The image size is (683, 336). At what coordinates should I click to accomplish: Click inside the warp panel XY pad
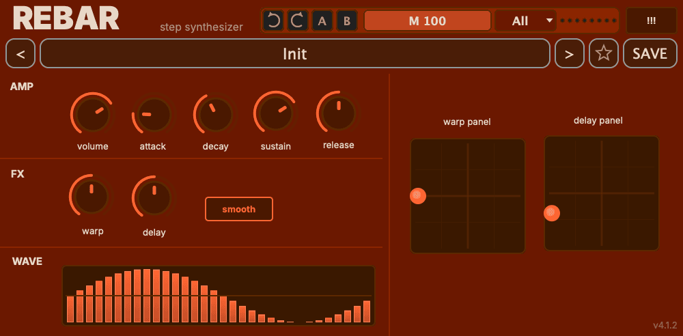pos(468,196)
